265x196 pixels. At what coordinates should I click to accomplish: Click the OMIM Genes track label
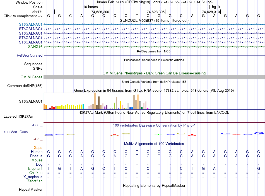click(31, 77)
